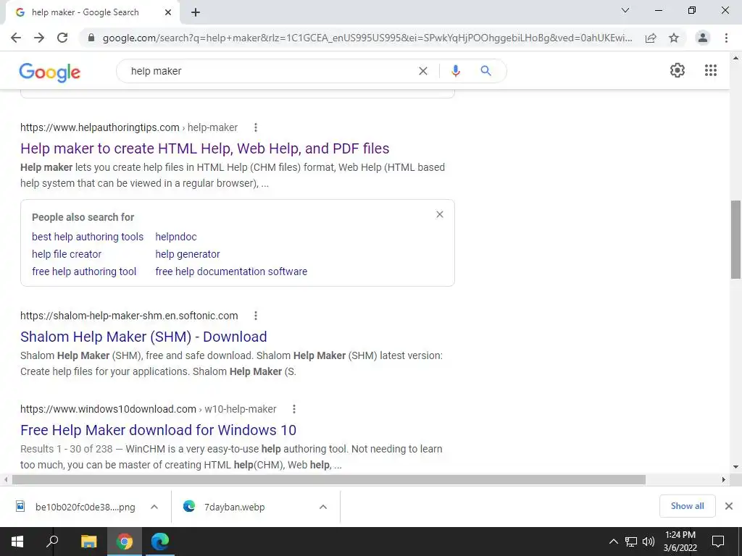Search for free help authoring tool

84,272
